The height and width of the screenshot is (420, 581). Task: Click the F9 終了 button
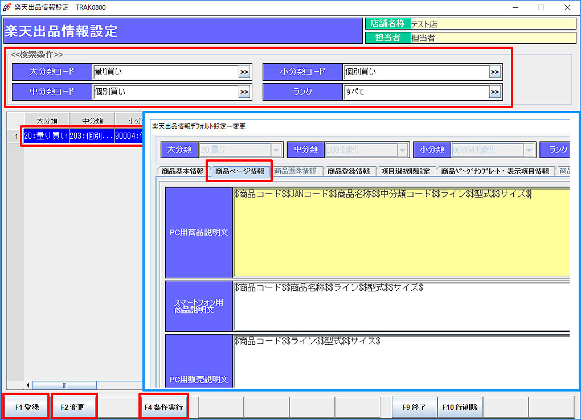tap(414, 407)
